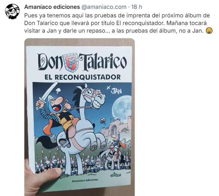219x196 pixels.
Task: Click the bee flying near the castle
Action: pyautogui.click(x=103, y=120)
